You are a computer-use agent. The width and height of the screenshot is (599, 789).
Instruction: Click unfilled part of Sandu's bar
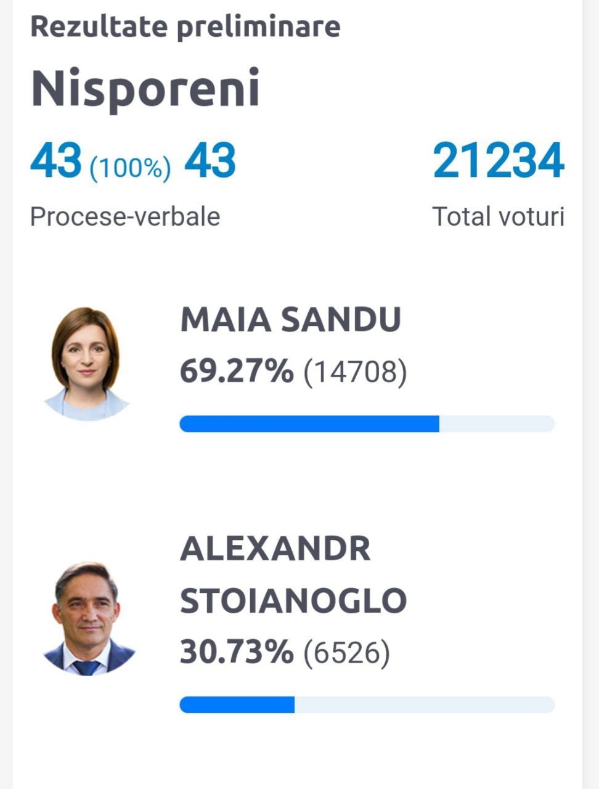497,424
